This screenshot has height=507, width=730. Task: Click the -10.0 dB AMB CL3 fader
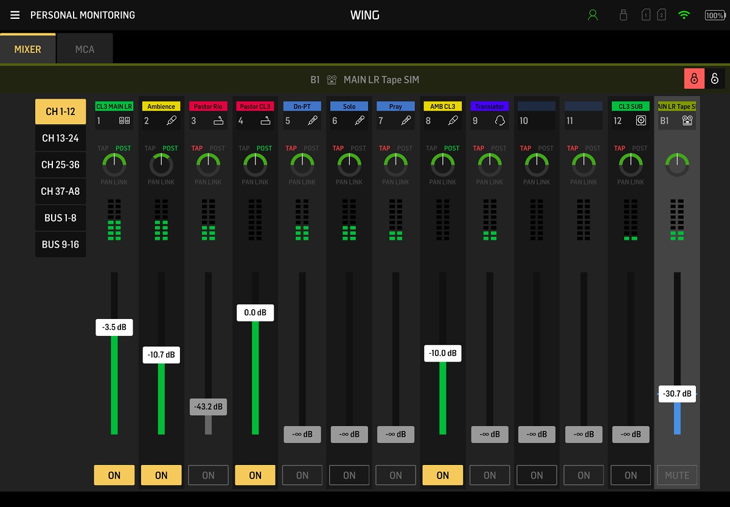point(443,354)
